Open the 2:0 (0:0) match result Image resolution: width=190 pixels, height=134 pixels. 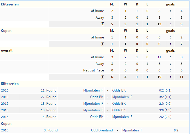click(x=165, y=104)
